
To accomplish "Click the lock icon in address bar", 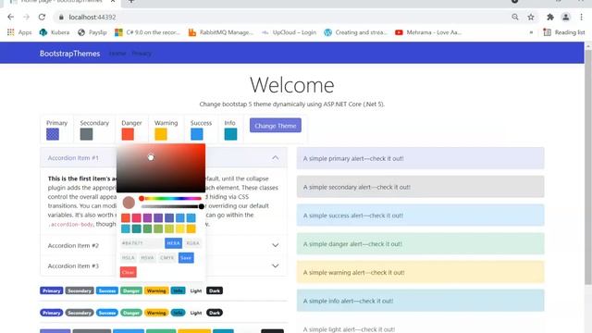I will [61, 17].
